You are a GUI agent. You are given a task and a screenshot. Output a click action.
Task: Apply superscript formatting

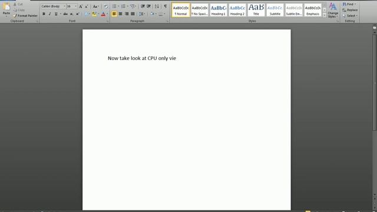click(77, 14)
